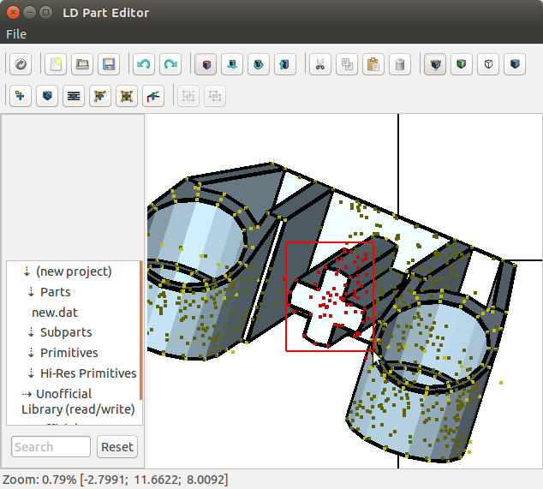Viewport: 543px width, 489px height.
Task: Expand the Unofficial Library (read/write) node
Action: pyautogui.click(x=26, y=394)
